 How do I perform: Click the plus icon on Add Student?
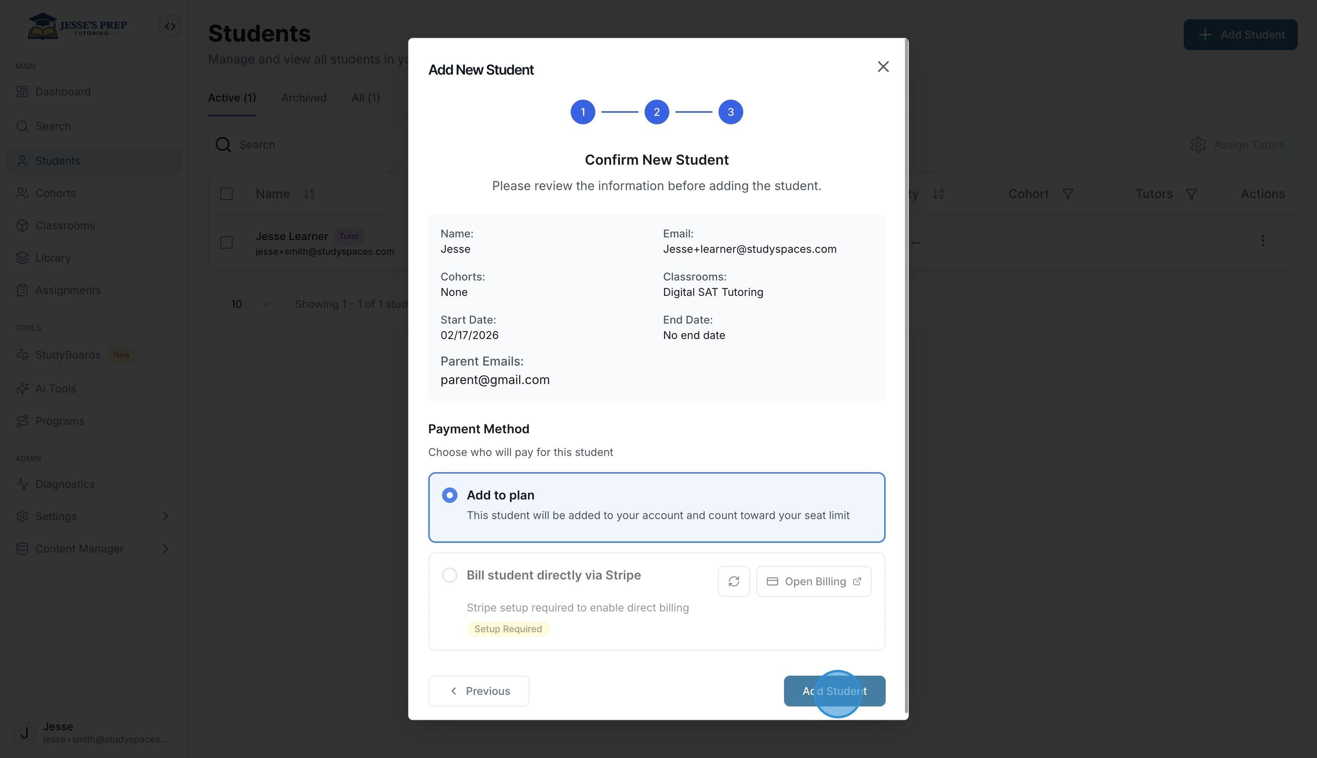click(x=1205, y=35)
